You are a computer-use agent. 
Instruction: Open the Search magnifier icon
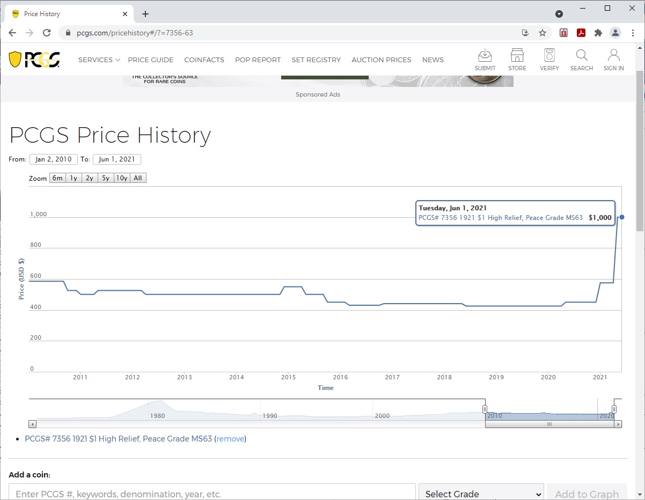click(581, 60)
